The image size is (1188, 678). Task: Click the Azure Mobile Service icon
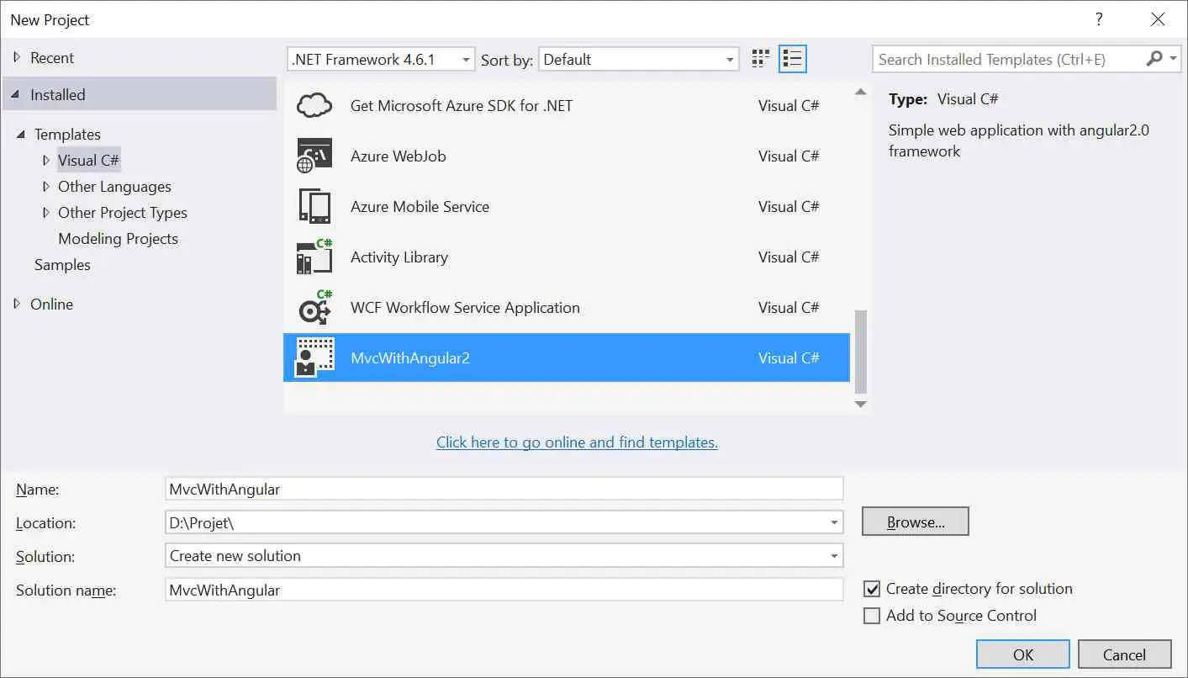click(x=315, y=206)
